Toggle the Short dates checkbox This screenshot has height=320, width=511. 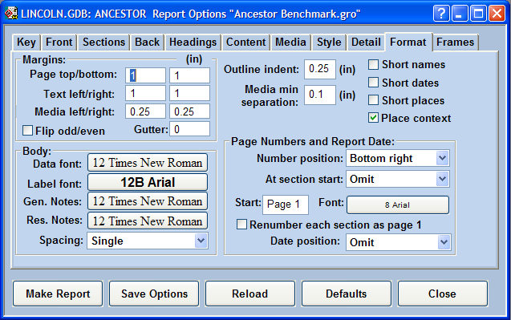(x=373, y=83)
